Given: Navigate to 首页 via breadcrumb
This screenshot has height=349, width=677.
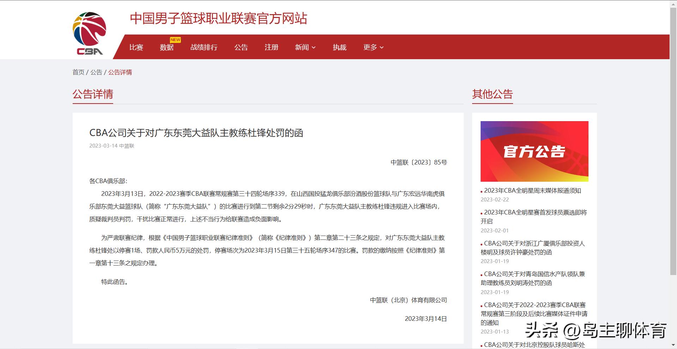Looking at the screenshot, I should point(78,72).
